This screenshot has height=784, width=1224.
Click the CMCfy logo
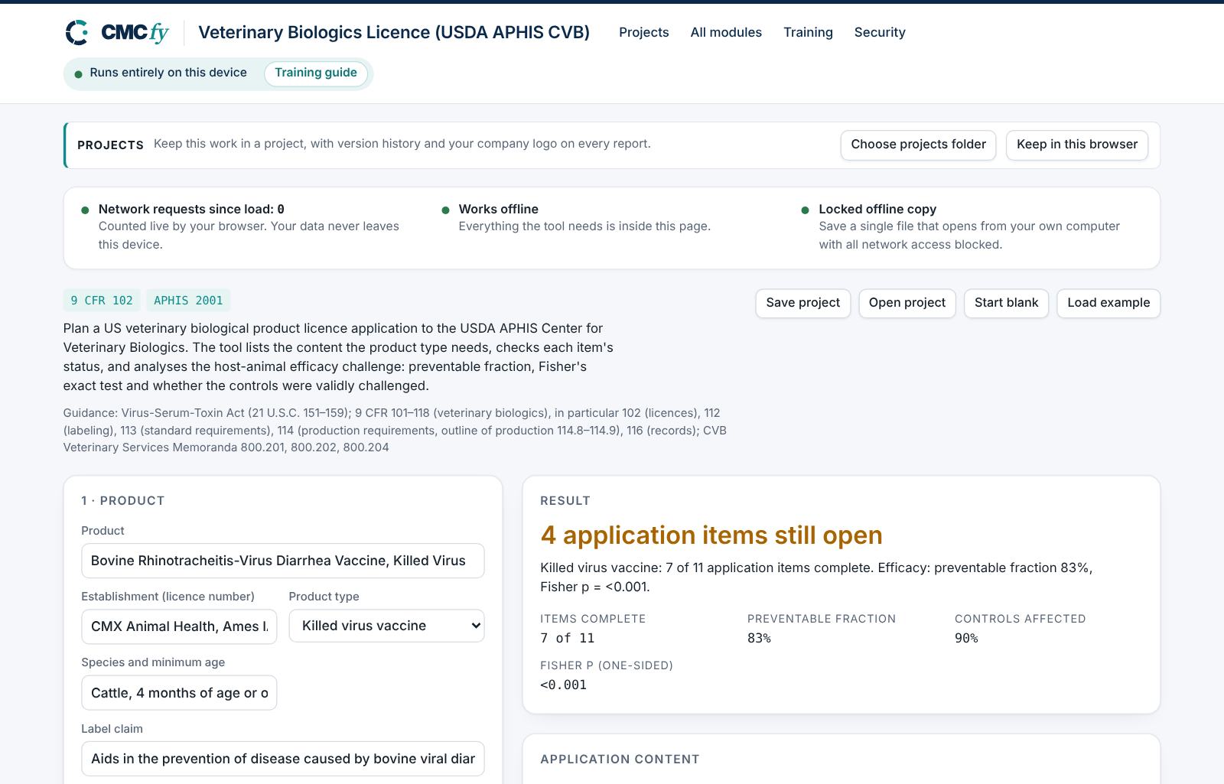(116, 32)
